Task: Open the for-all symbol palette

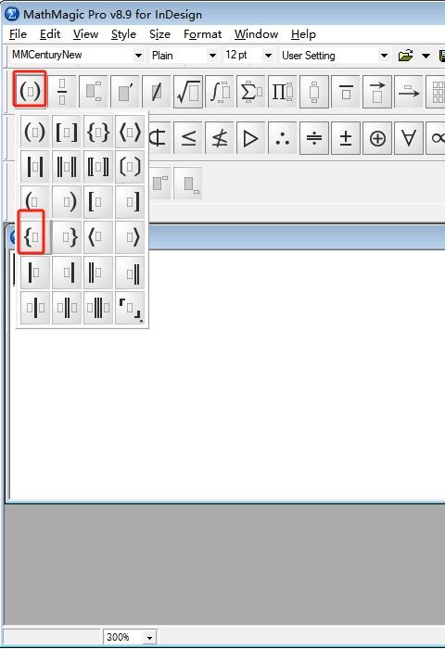Action: 408,138
